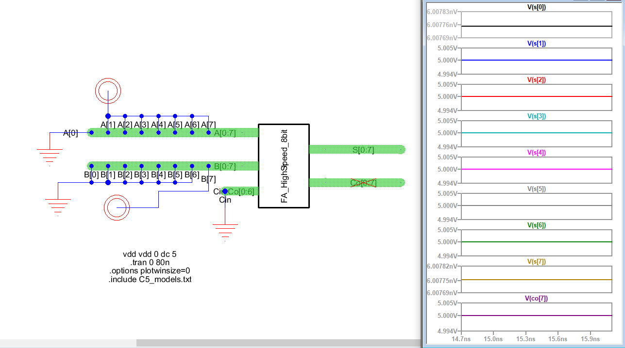Click the 15.3ns time axis label

click(526, 339)
